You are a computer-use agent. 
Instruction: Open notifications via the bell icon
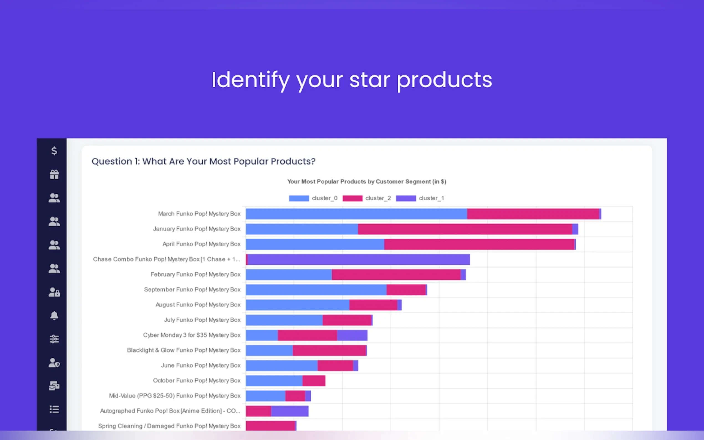tap(54, 315)
